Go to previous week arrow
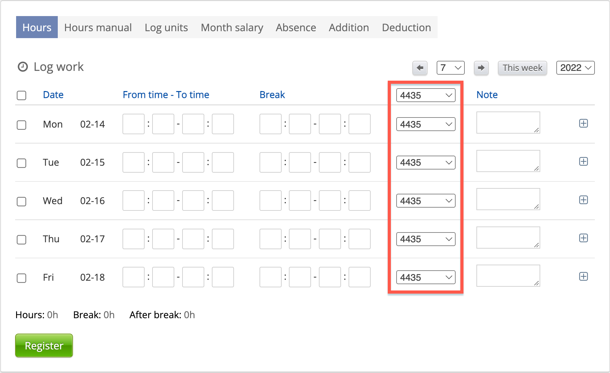This screenshot has width=610, height=373. tap(420, 68)
